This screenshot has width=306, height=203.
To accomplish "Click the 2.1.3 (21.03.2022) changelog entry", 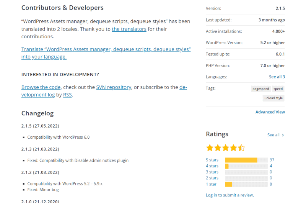I will pyautogui.click(x=40, y=149).
